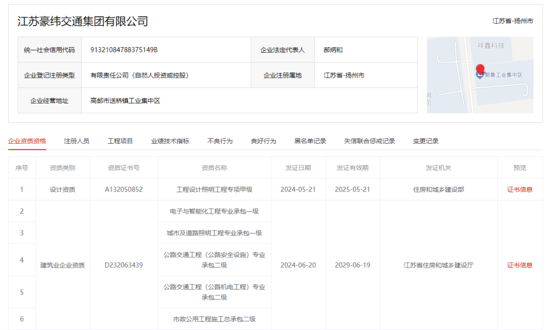Click the address 高邮市送桥镇工业集中区
Image resolution: width=548 pixels, height=330 pixels.
click(x=125, y=101)
